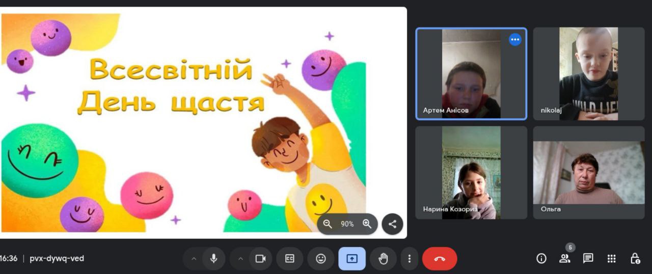Screen dimensions: 652x274
Task: Zoom out of the presentation
Action: [x=328, y=224]
